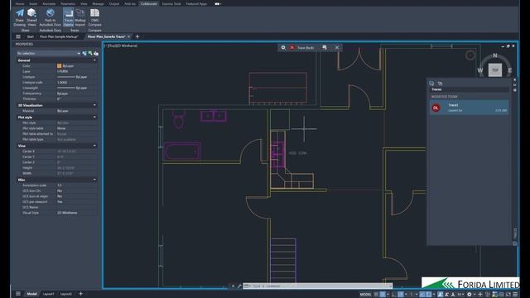Screen dimensions: 530x298
Task: Click the Select Objects icon in Properties
Action: click(x=90, y=53)
